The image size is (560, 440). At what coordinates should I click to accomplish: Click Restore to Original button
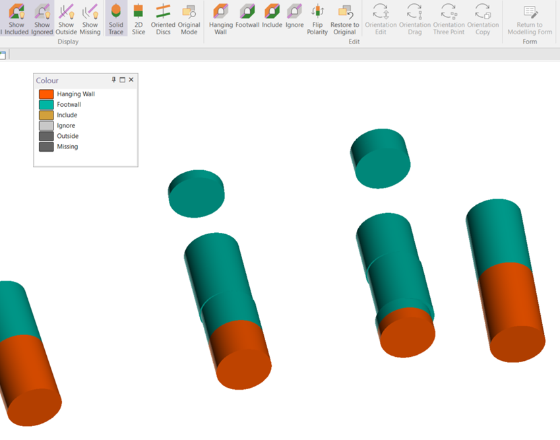[x=344, y=18]
